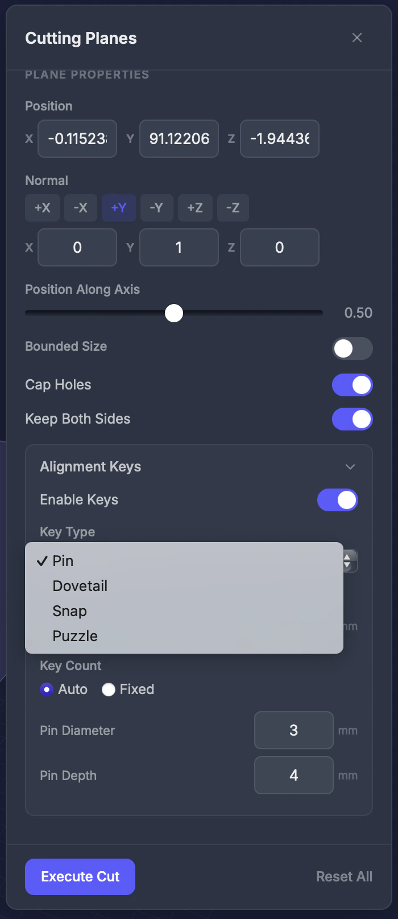Collapse the Alignment Keys section
398x919 pixels.
click(x=350, y=466)
